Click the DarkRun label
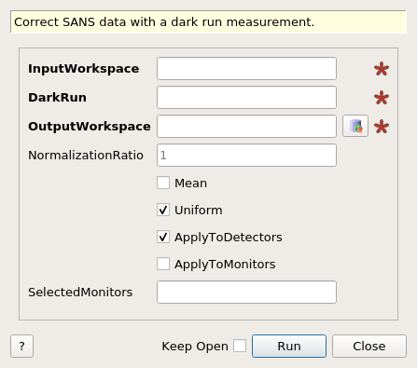This screenshot has width=417, height=368. point(57,98)
